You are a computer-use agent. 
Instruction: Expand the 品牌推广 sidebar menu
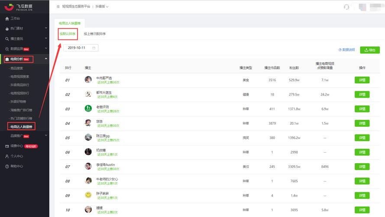coord(46,136)
